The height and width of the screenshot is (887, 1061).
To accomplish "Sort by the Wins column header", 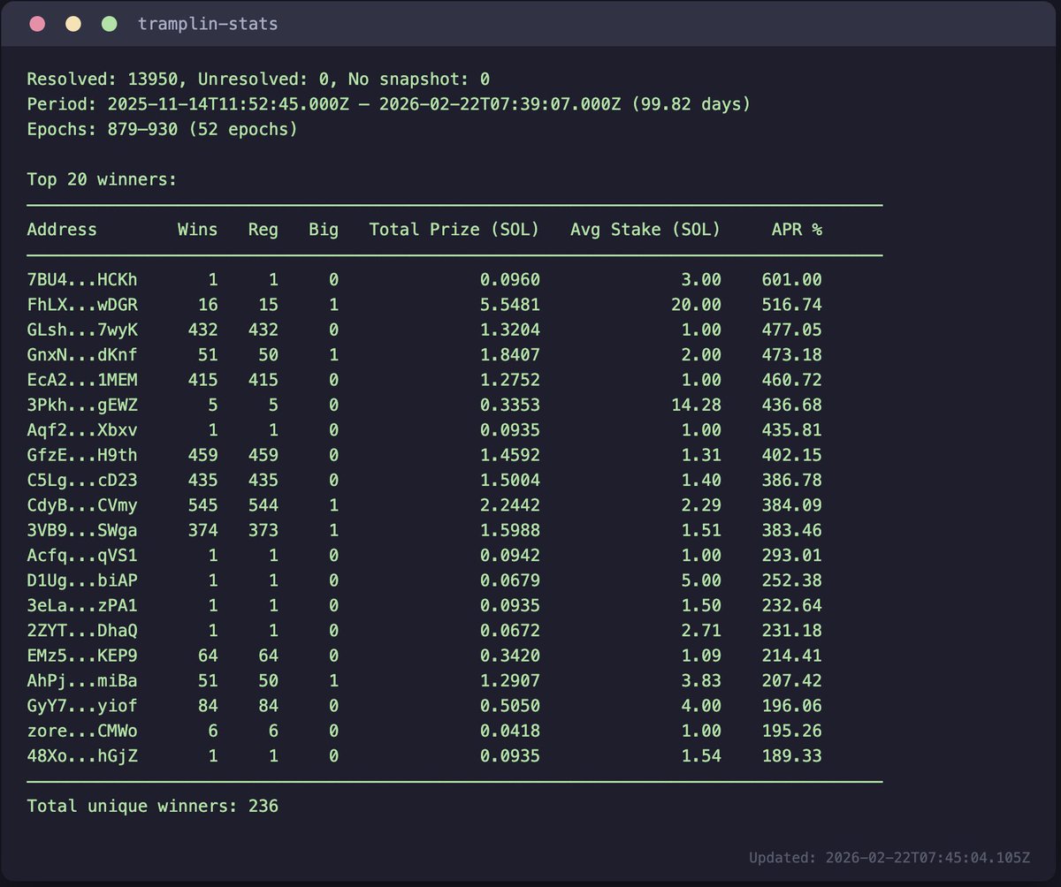I will pyautogui.click(x=196, y=229).
